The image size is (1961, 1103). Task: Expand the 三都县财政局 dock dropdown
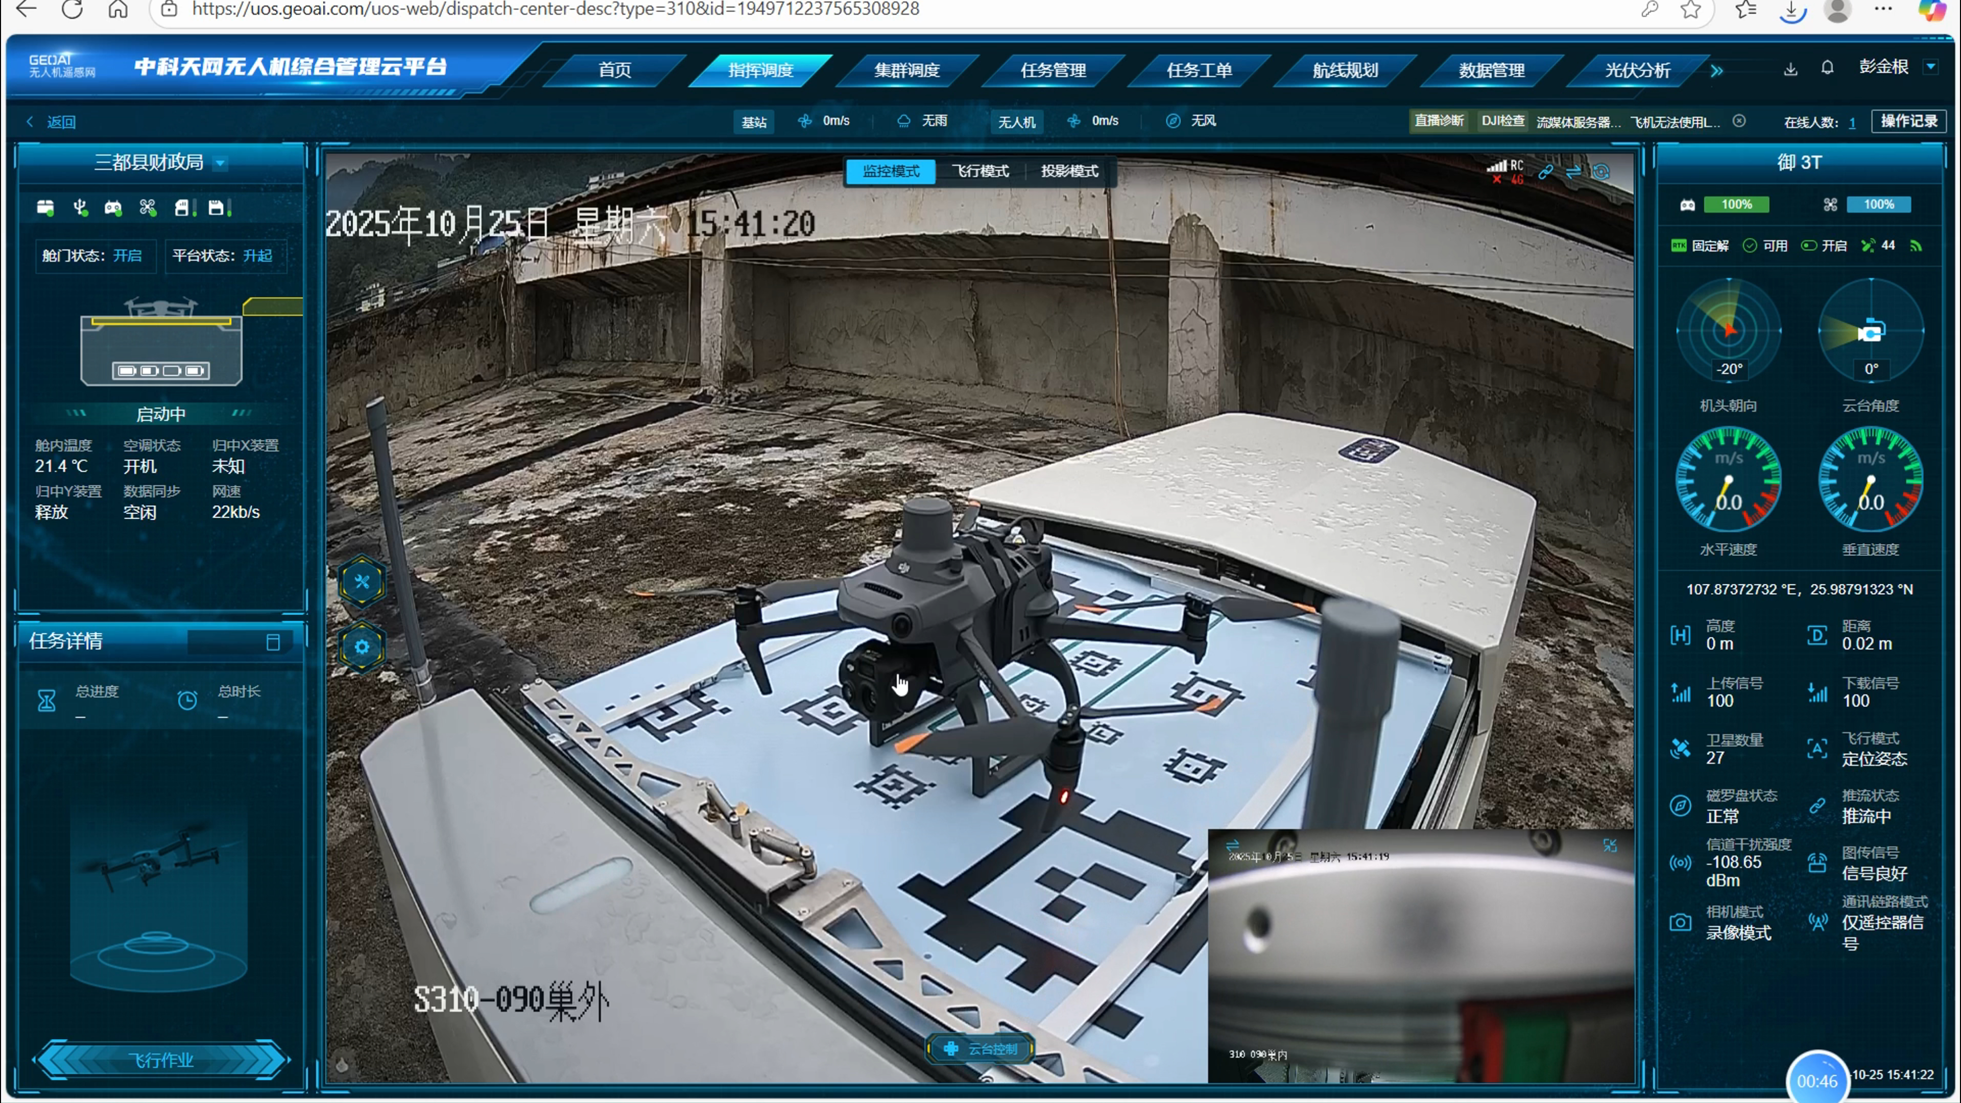pyautogui.click(x=220, y=163)
